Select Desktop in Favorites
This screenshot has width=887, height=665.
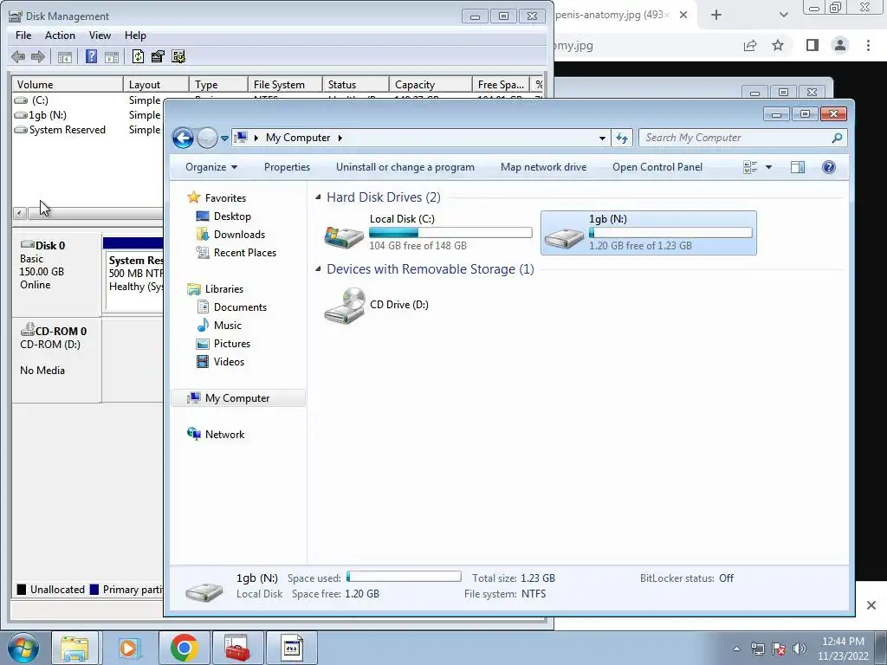232,216
